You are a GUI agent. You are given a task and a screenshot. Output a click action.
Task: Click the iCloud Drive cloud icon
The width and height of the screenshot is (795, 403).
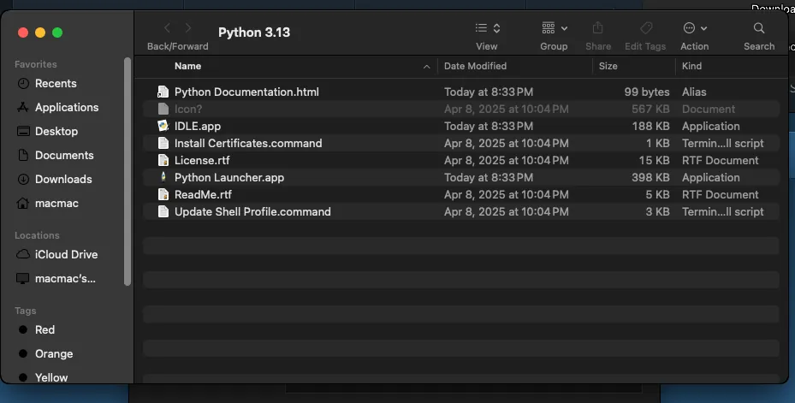[x=23, y=254]
